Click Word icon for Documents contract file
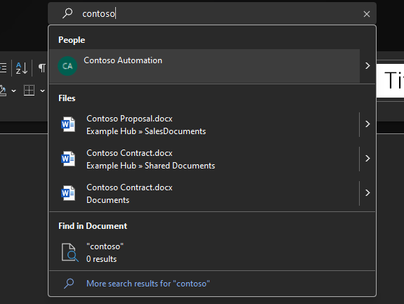 pyautogui.click(x=68, y=193)
